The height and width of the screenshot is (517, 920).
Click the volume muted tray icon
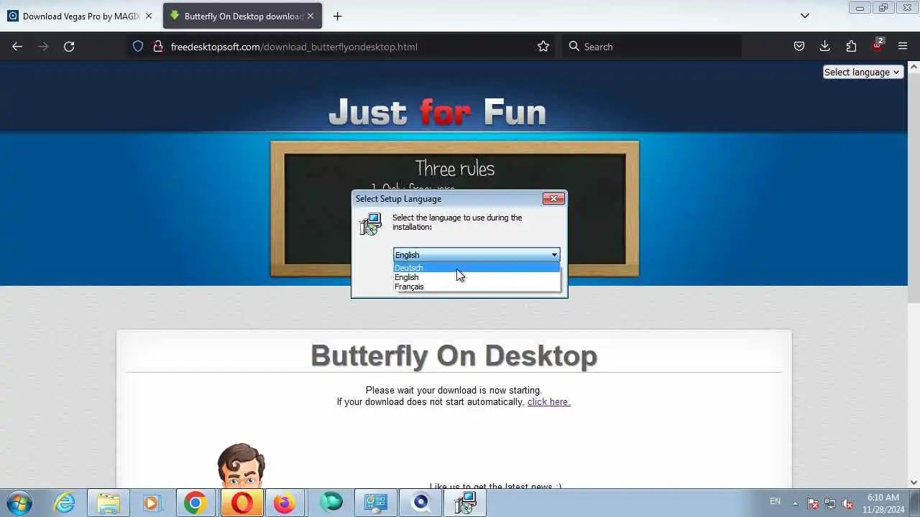pos(847,503)
